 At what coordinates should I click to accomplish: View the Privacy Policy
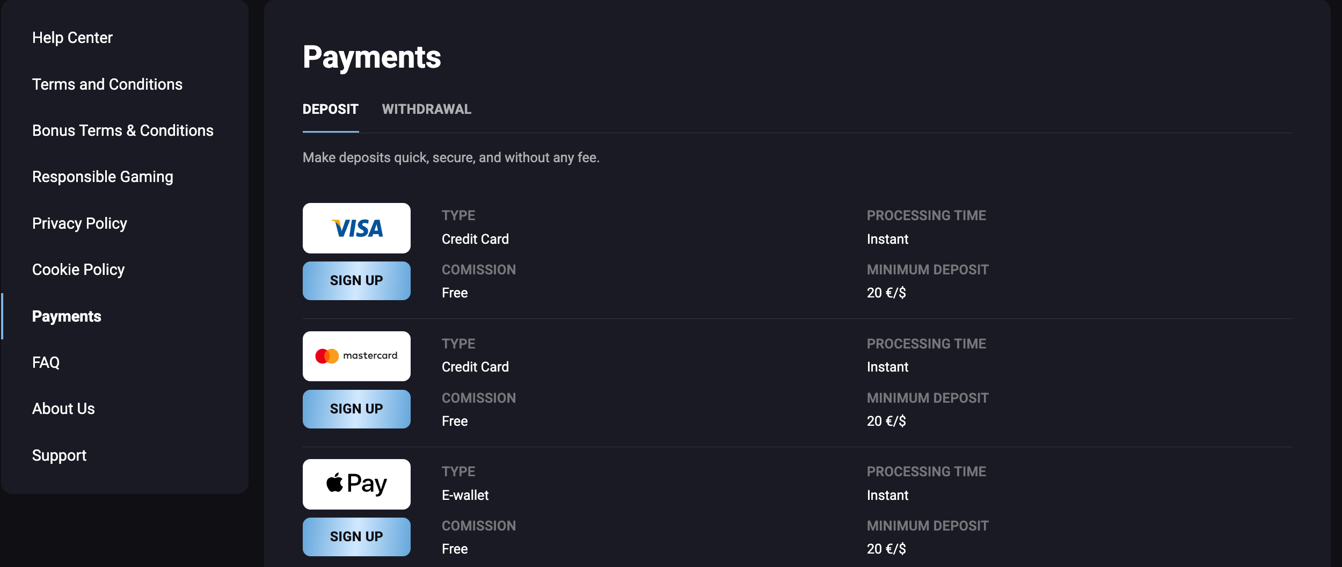click(x=79, y=223)
